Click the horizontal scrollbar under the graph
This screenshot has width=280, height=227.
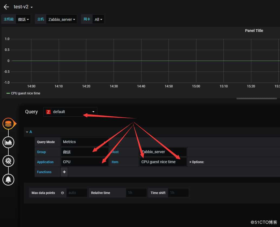coord(257,98)
